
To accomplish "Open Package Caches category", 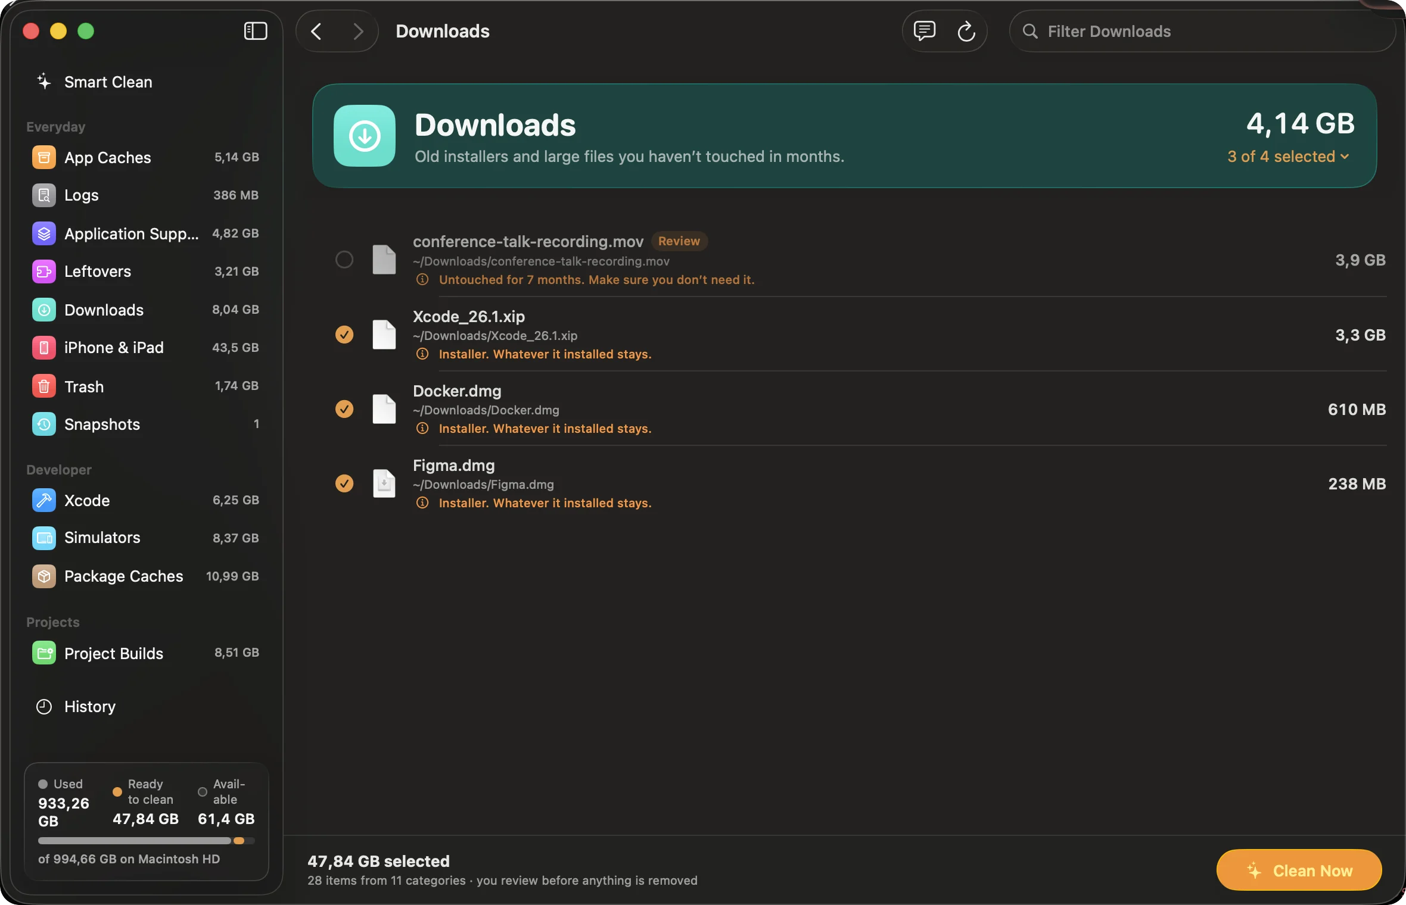I will [x=145, y=576].
